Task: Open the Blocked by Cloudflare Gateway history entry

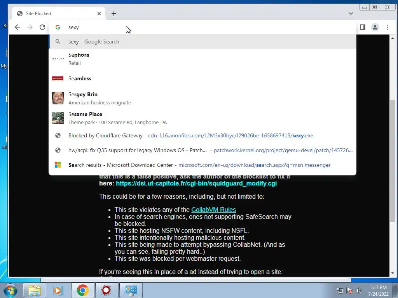Action: 202,135
